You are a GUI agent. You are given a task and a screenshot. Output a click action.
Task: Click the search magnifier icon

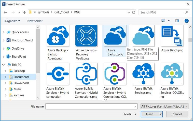186,12
